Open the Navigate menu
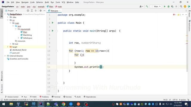Screen dimensions: 191x107 pyautogui.click(x=25, y=2)
